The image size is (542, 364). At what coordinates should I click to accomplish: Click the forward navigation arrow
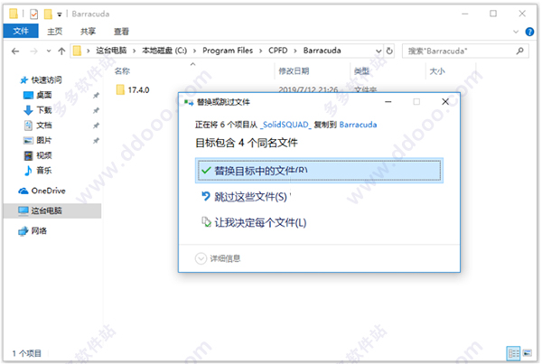point(34,51)
